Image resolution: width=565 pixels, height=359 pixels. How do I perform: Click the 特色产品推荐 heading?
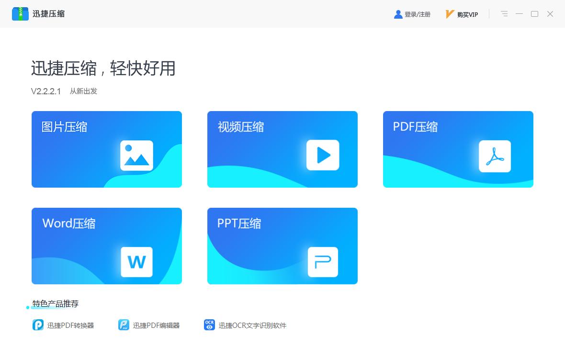pyautogui.click(x=55, y=304)
